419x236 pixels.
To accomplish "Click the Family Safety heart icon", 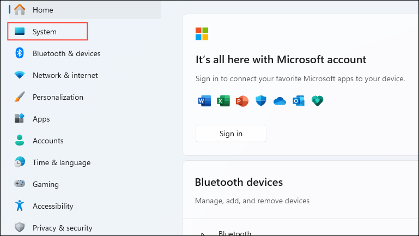I will 317,101.
